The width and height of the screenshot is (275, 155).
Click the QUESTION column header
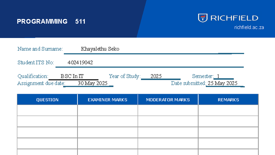pyautogui.click(x=47, y=100)
